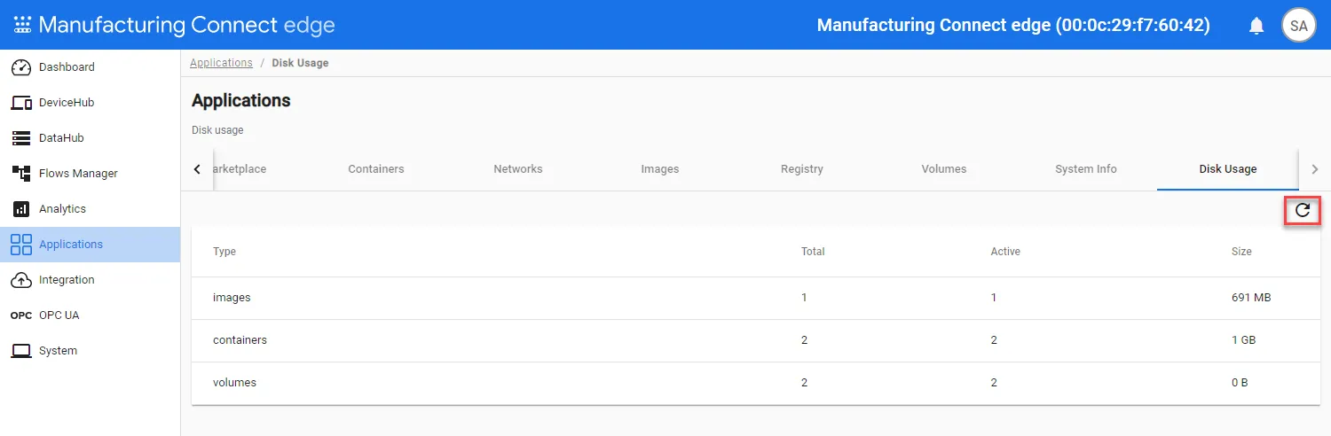1331x436 pixels.
Task: Click the Flows Manager icon
Action: (21, 174)
